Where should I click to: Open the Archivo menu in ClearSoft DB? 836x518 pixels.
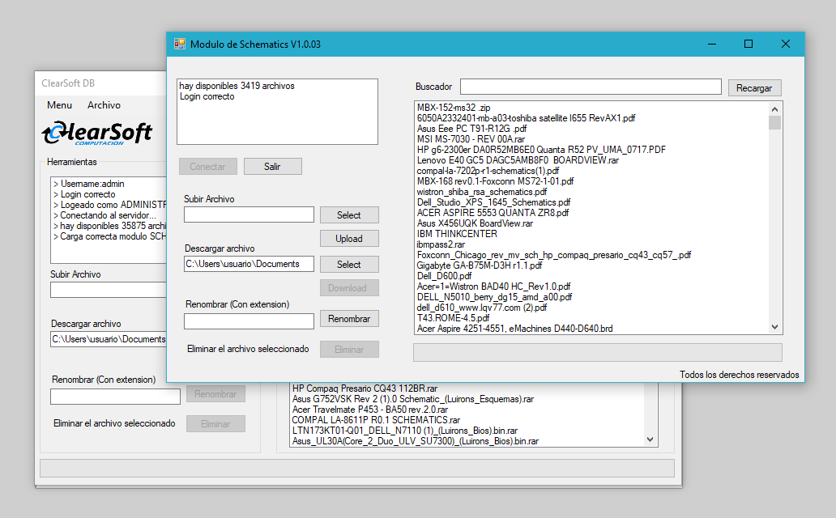pyautogui.click(x=104, y=105)
